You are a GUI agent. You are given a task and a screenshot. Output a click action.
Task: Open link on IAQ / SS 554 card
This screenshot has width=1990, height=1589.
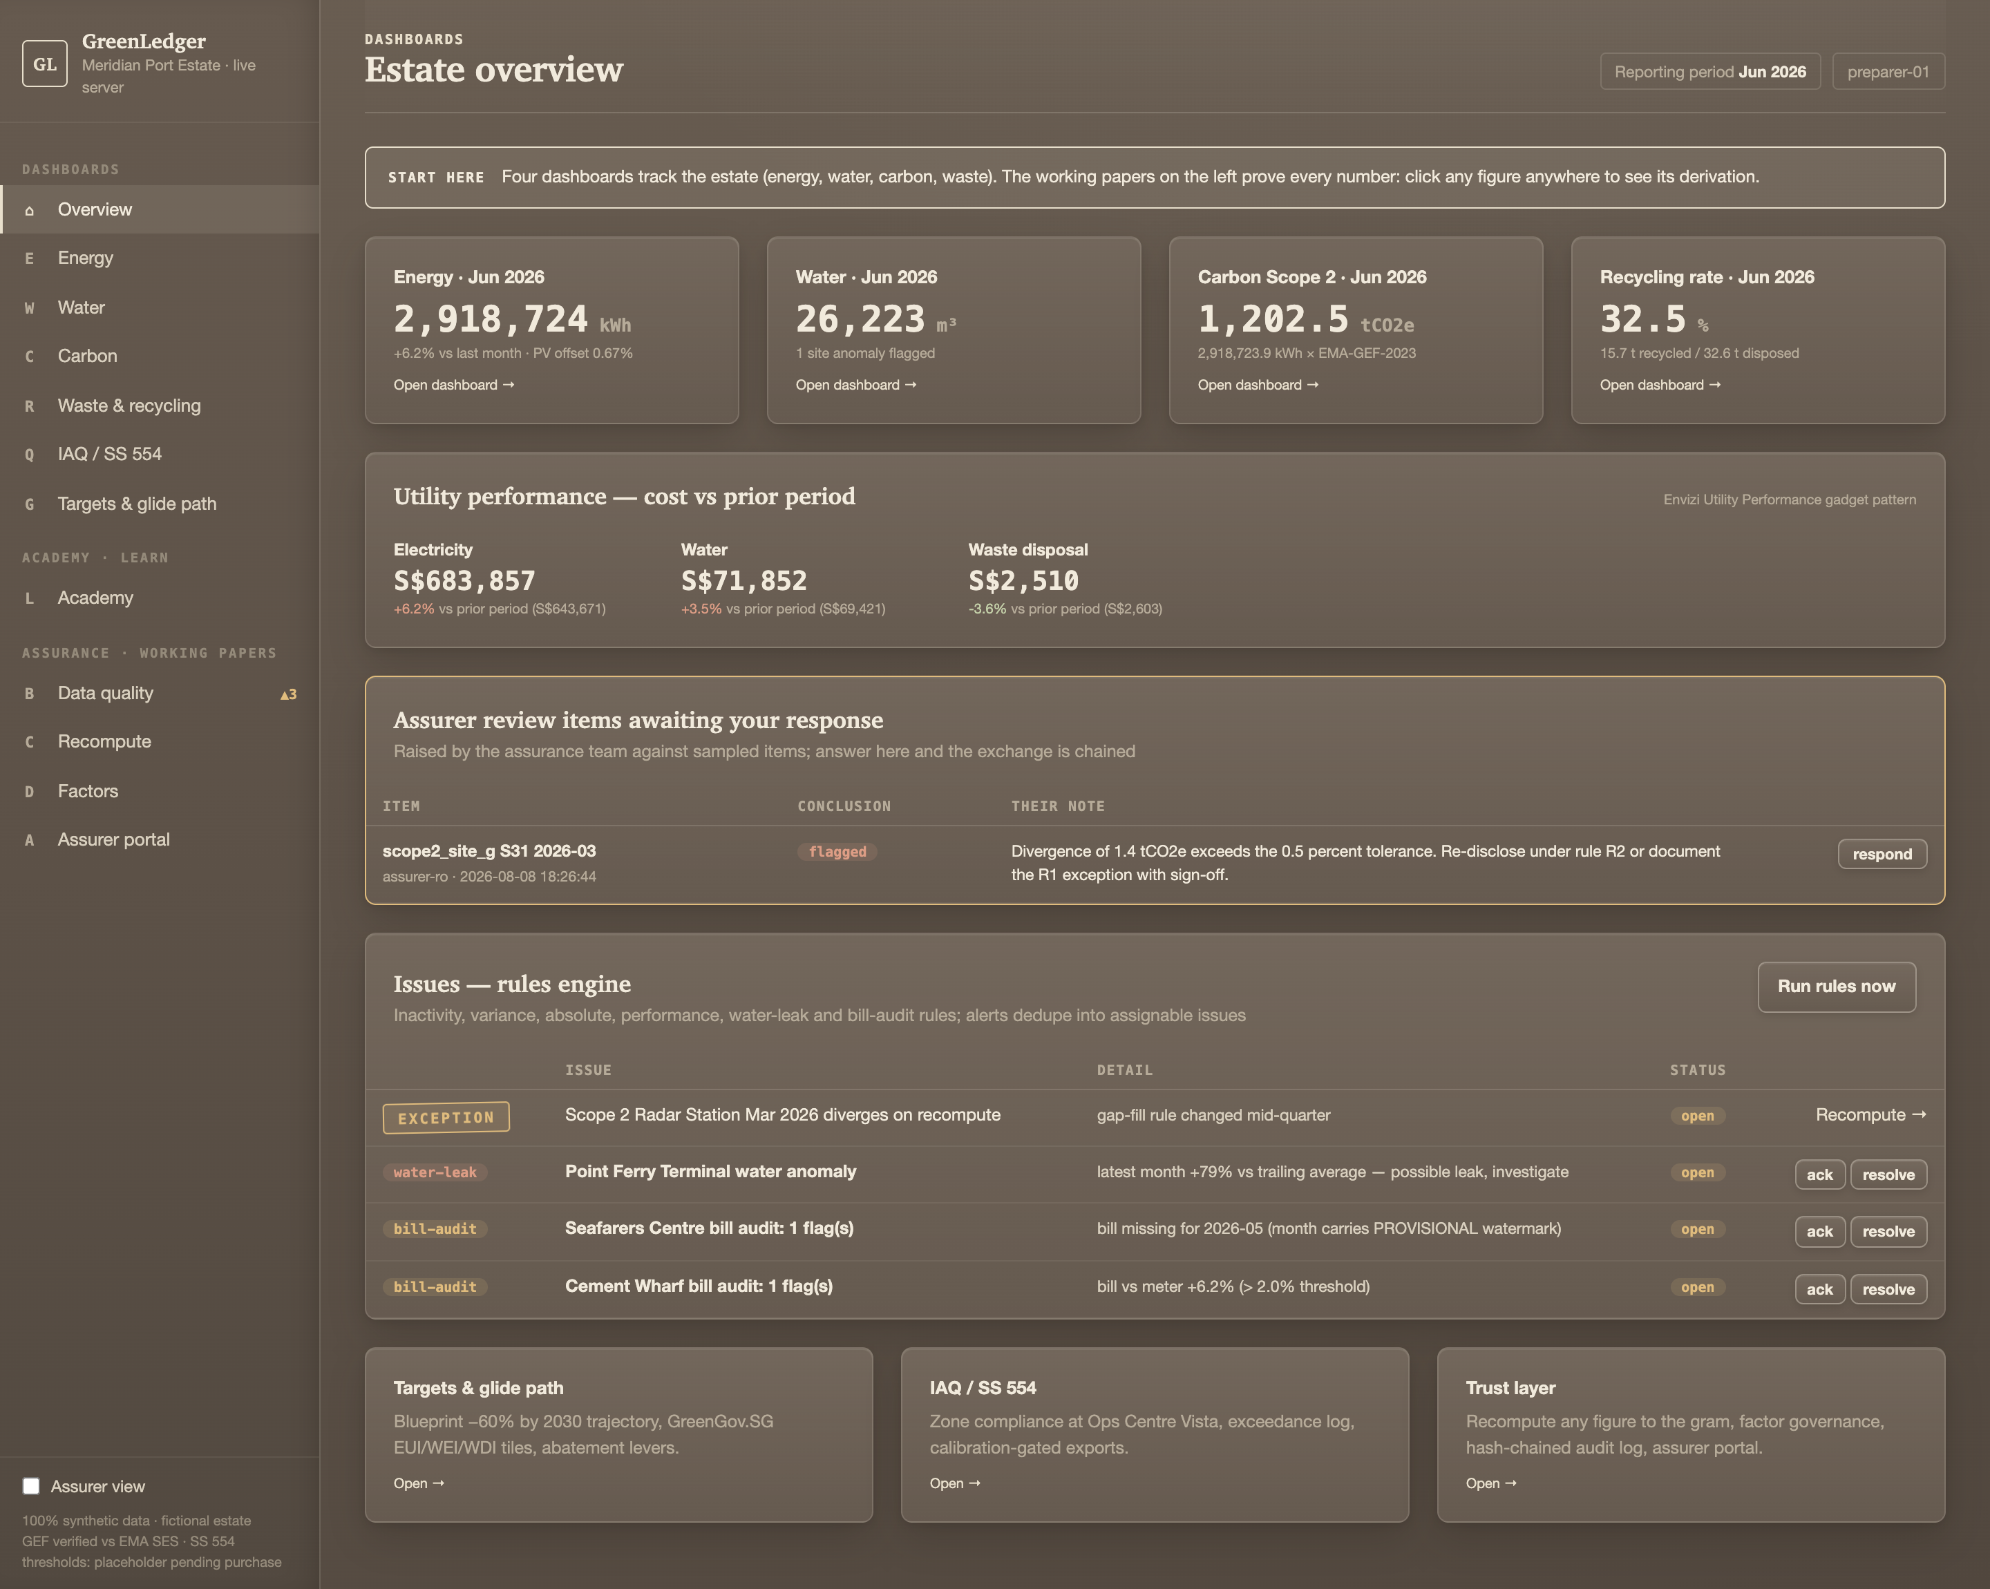[954, 1483]
